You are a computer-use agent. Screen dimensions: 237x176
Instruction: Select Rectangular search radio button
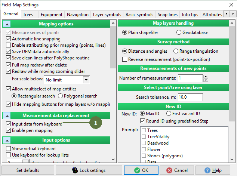coord(14,96)
